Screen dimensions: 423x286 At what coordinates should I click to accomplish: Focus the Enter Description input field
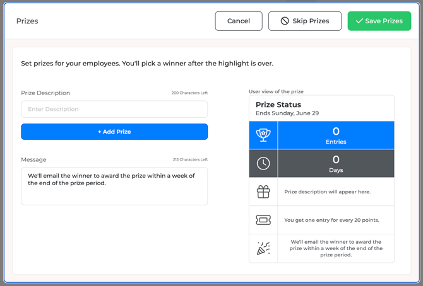(114, 109)
